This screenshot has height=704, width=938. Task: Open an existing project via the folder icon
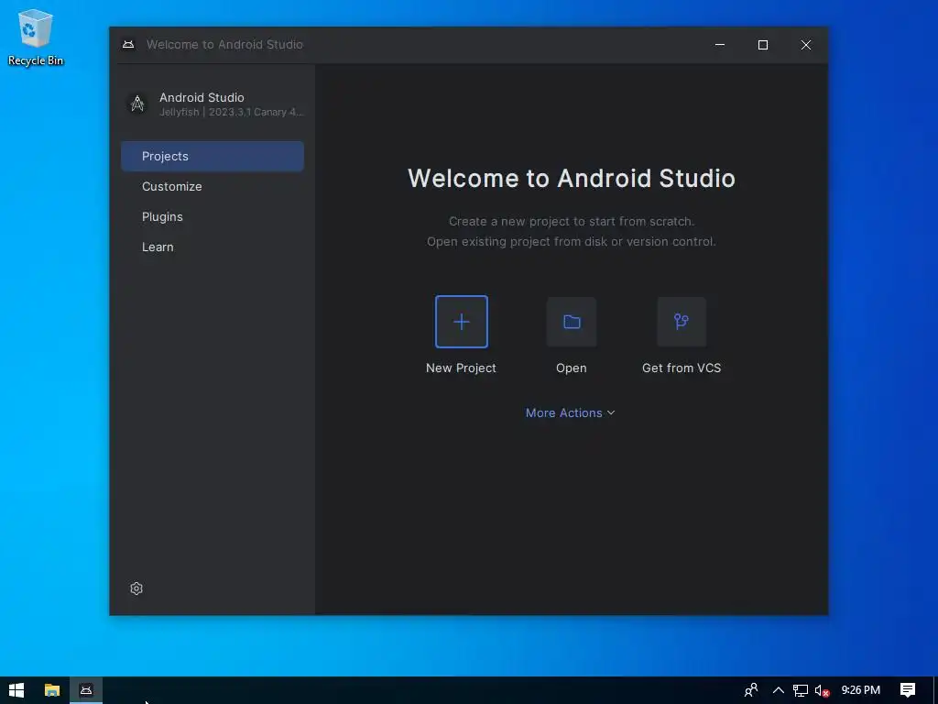572,322
